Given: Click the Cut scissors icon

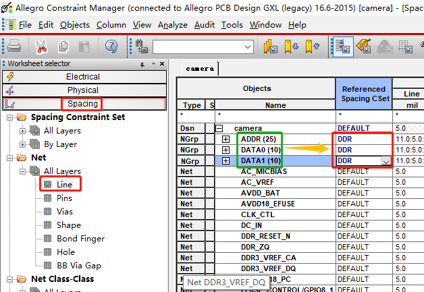Looking at the screenshot, I should 41,47.
